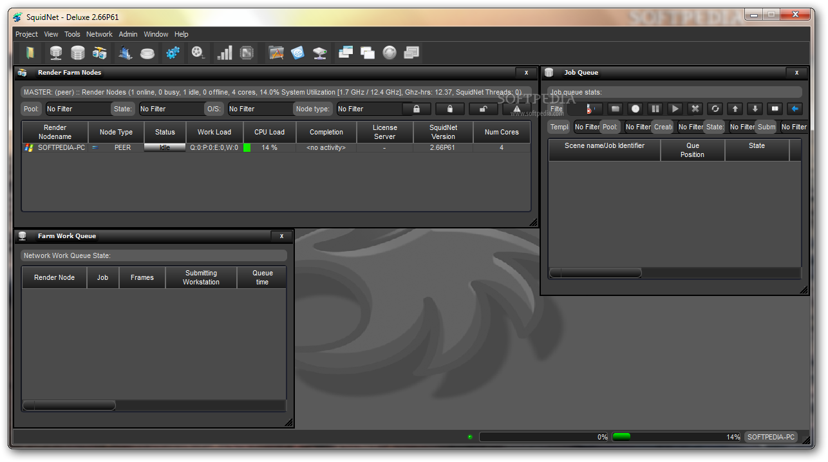Click the Idle status cell
Screen dimensions: 828x462
(165, 147)
